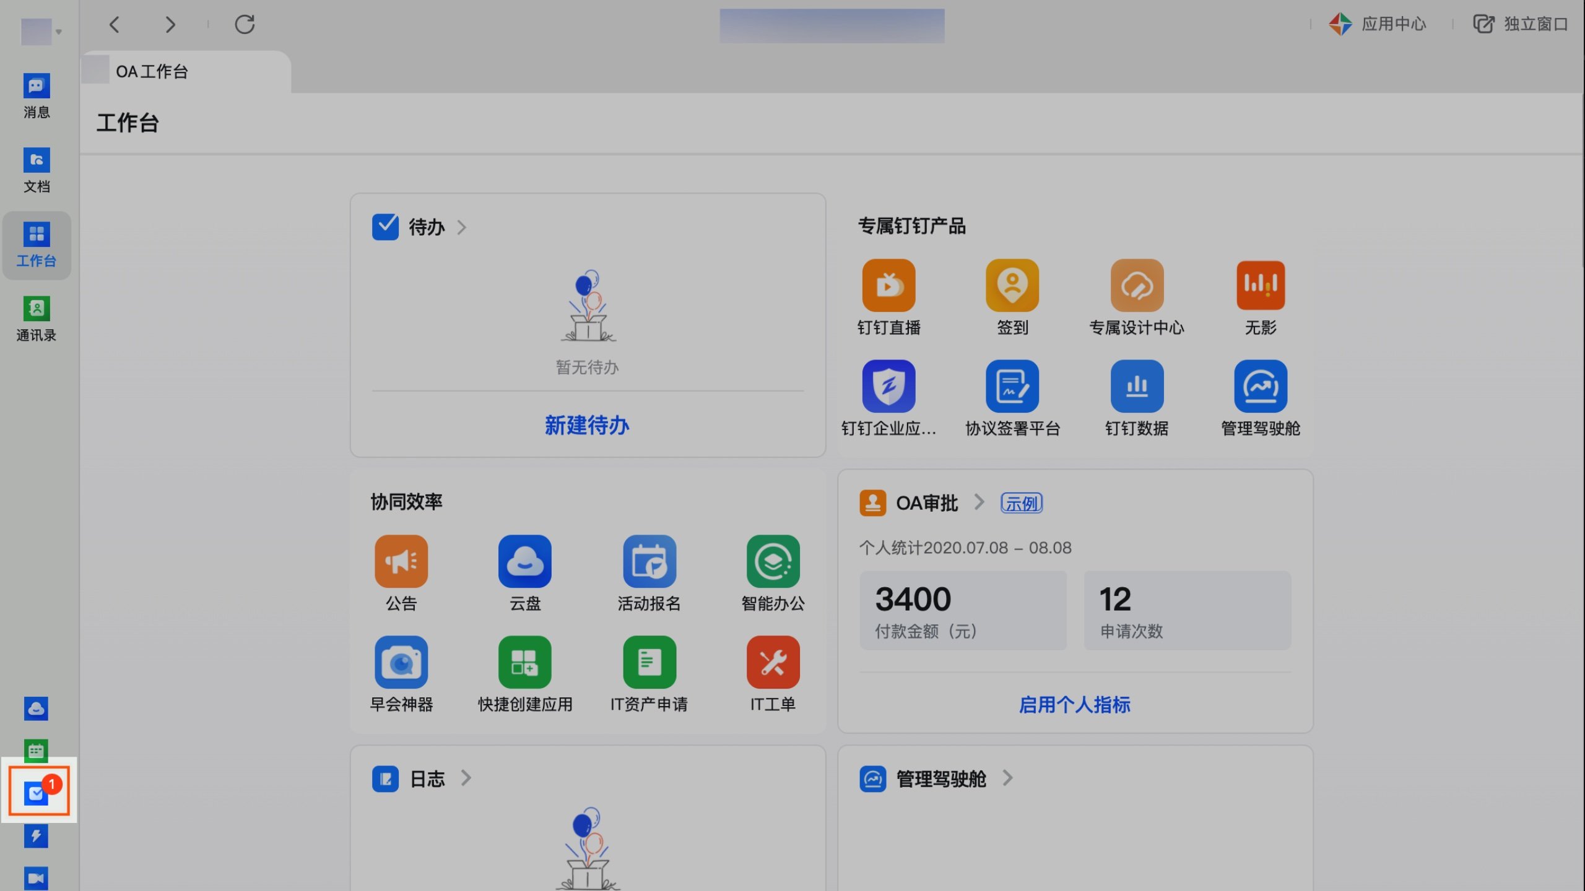Click the 公告 announcement icon

[401, 561]
